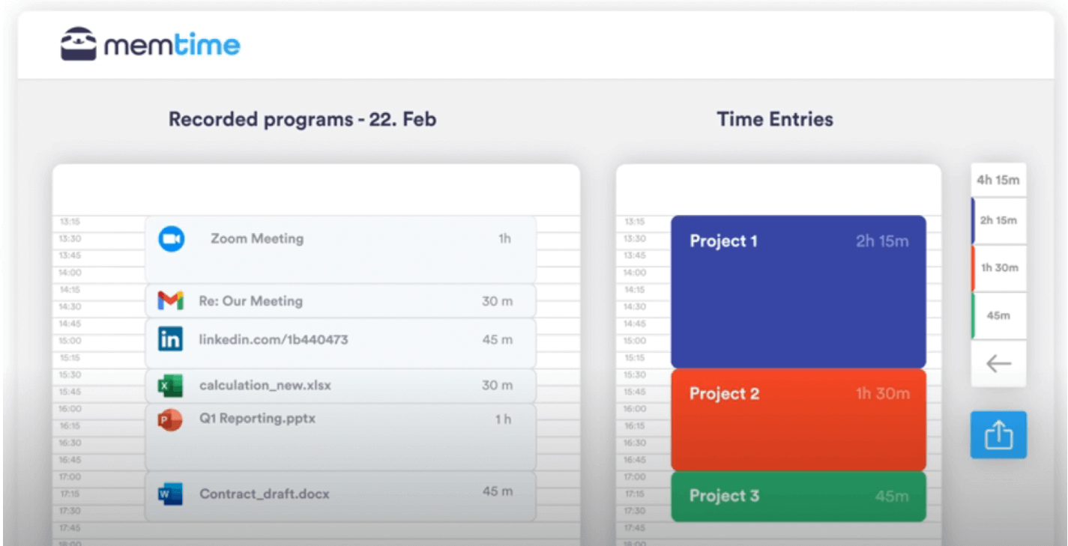Click the memtime sloth logo
The height and width of the screenshot is (546, 1068).
point(79,45)
